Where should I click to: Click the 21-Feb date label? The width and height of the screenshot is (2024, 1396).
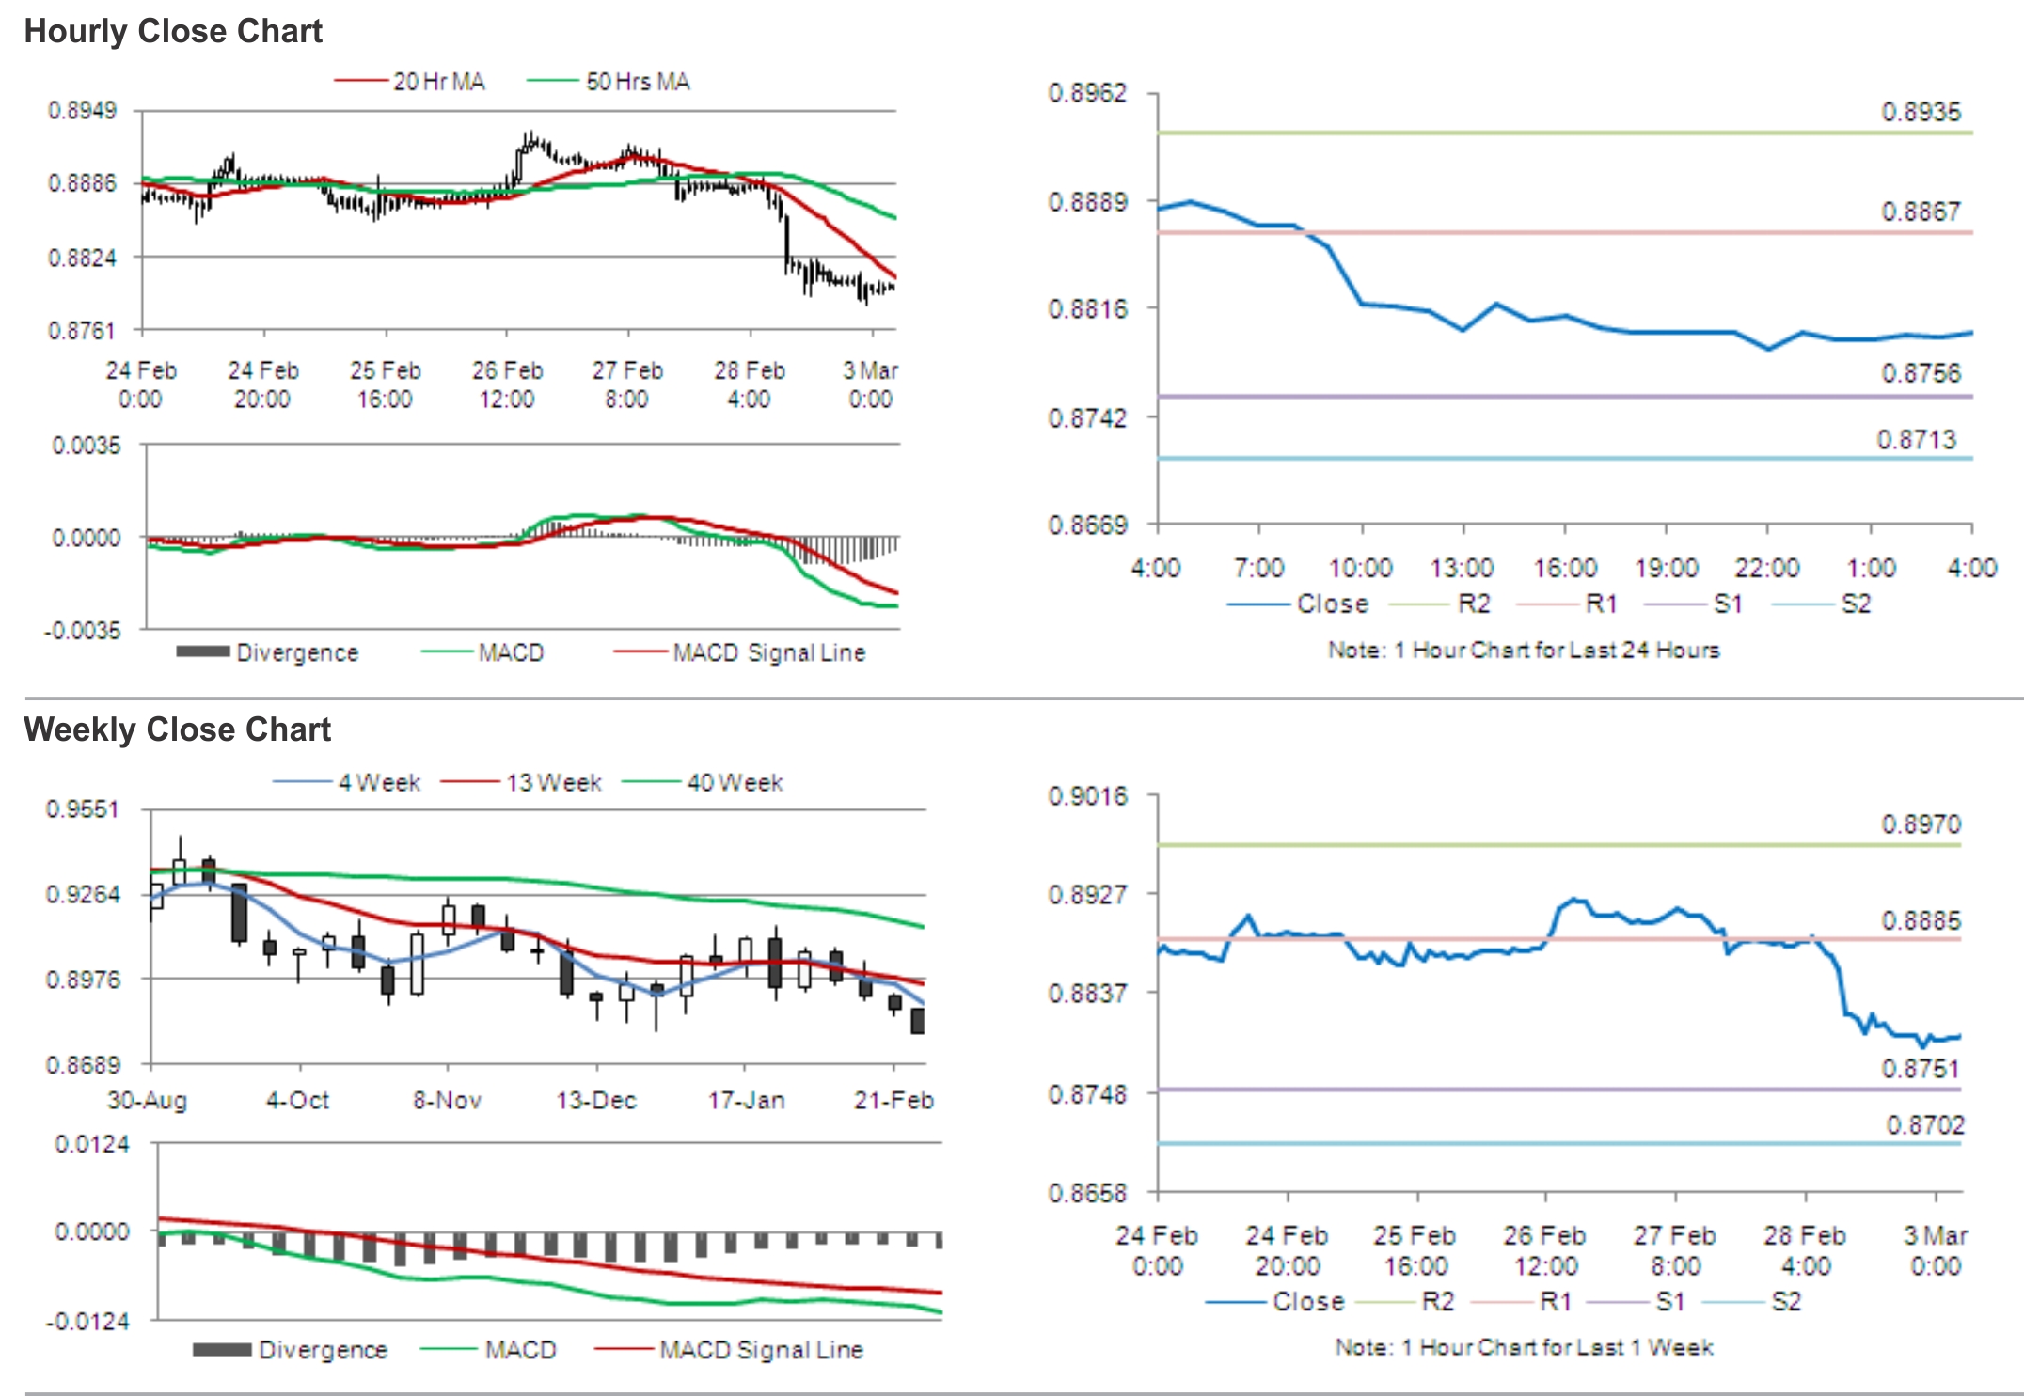tap(893, 1101)
